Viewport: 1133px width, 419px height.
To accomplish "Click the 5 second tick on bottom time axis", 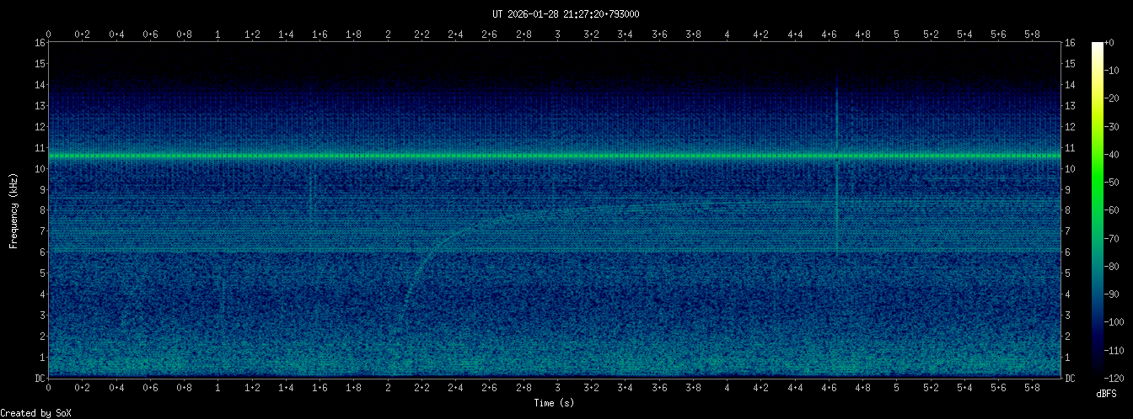I will pyautogui.click(x=896, y=387).
